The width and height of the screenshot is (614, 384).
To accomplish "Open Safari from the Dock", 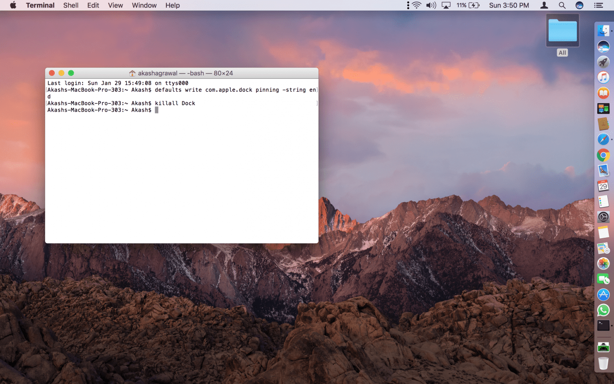I will [x=603, y=139].
